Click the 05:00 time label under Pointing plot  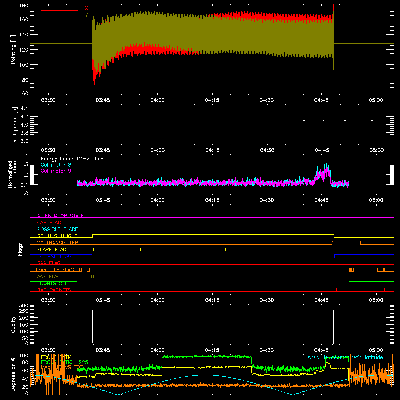coord(376,100)
